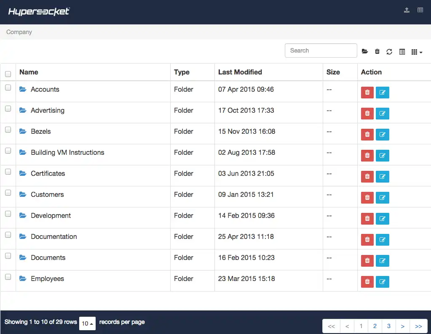The height and width of the screenshot is (334, 431).
Task: Check the Employees row checkbox
Action: coord(8,277)
